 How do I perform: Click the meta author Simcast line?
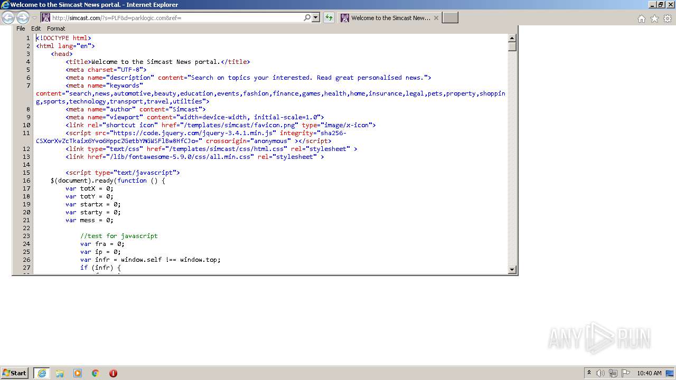136,109
